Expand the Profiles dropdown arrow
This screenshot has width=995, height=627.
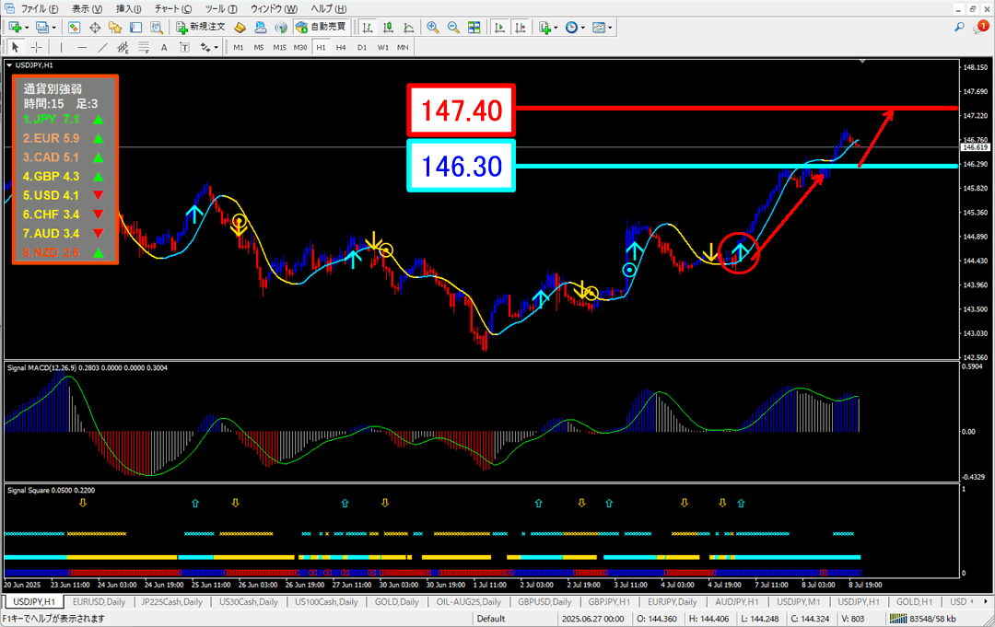tap(53, 28)
